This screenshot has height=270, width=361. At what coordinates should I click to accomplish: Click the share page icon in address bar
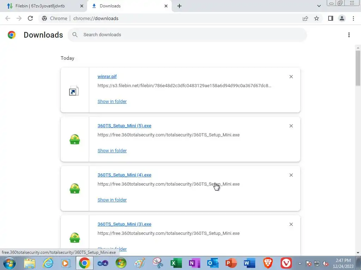(x=305, y=18)
